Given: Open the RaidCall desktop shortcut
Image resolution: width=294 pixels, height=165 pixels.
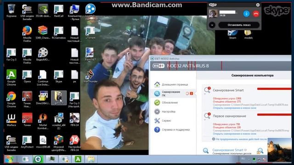Looking at the screenshot, I should pos(59,11).
